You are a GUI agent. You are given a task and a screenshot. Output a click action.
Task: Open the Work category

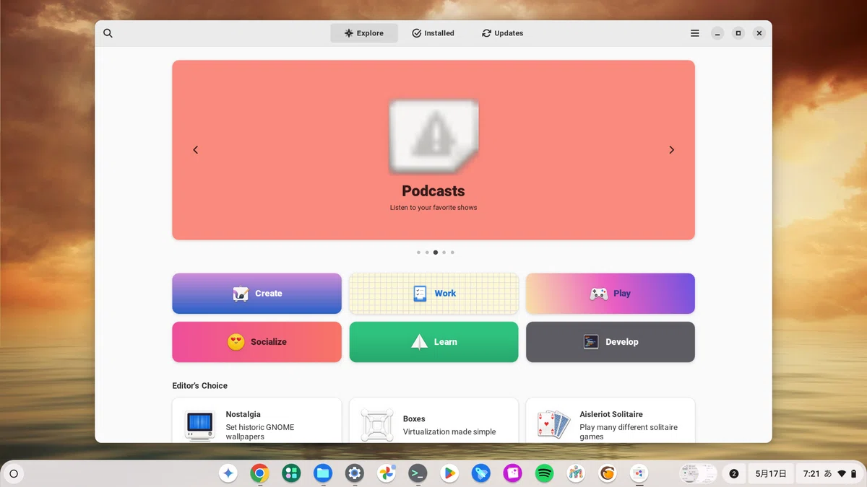click(x=433, y=294)
